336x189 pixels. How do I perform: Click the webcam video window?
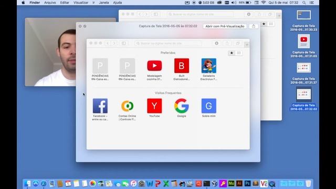point(50,52)
